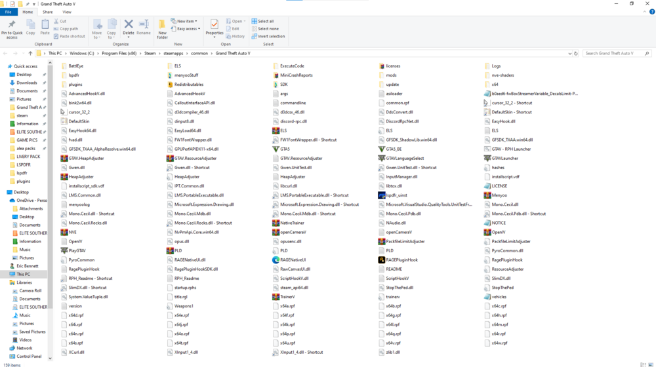Expand the Steam breadcrumb chevron
This screenshot has width=656, height=367.
click(160, 54)
